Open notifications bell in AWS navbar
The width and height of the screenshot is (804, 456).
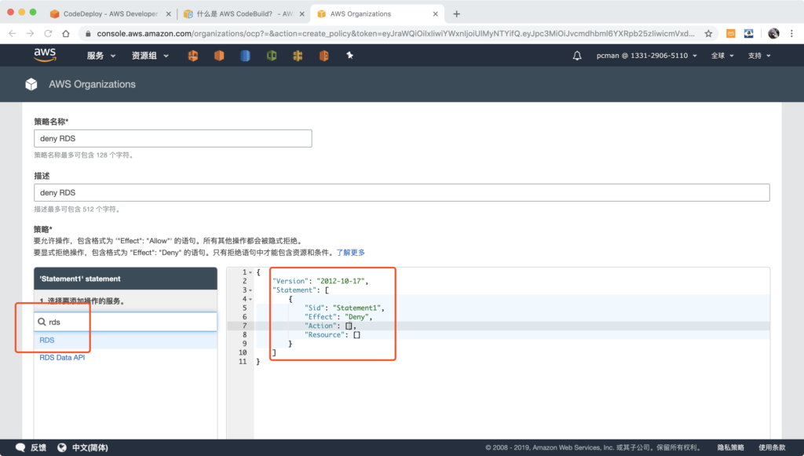(577, 56)
